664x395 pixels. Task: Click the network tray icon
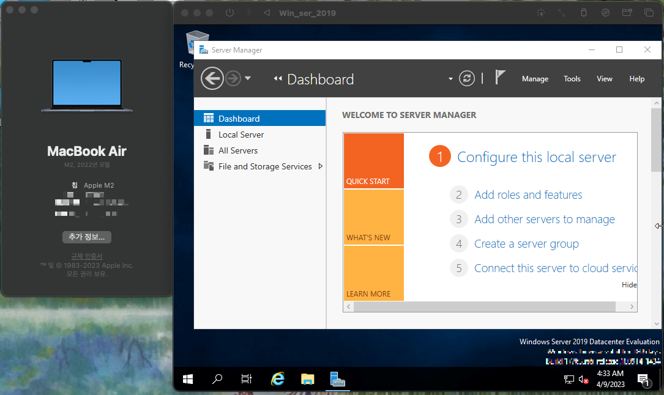(x=569, y=379)
